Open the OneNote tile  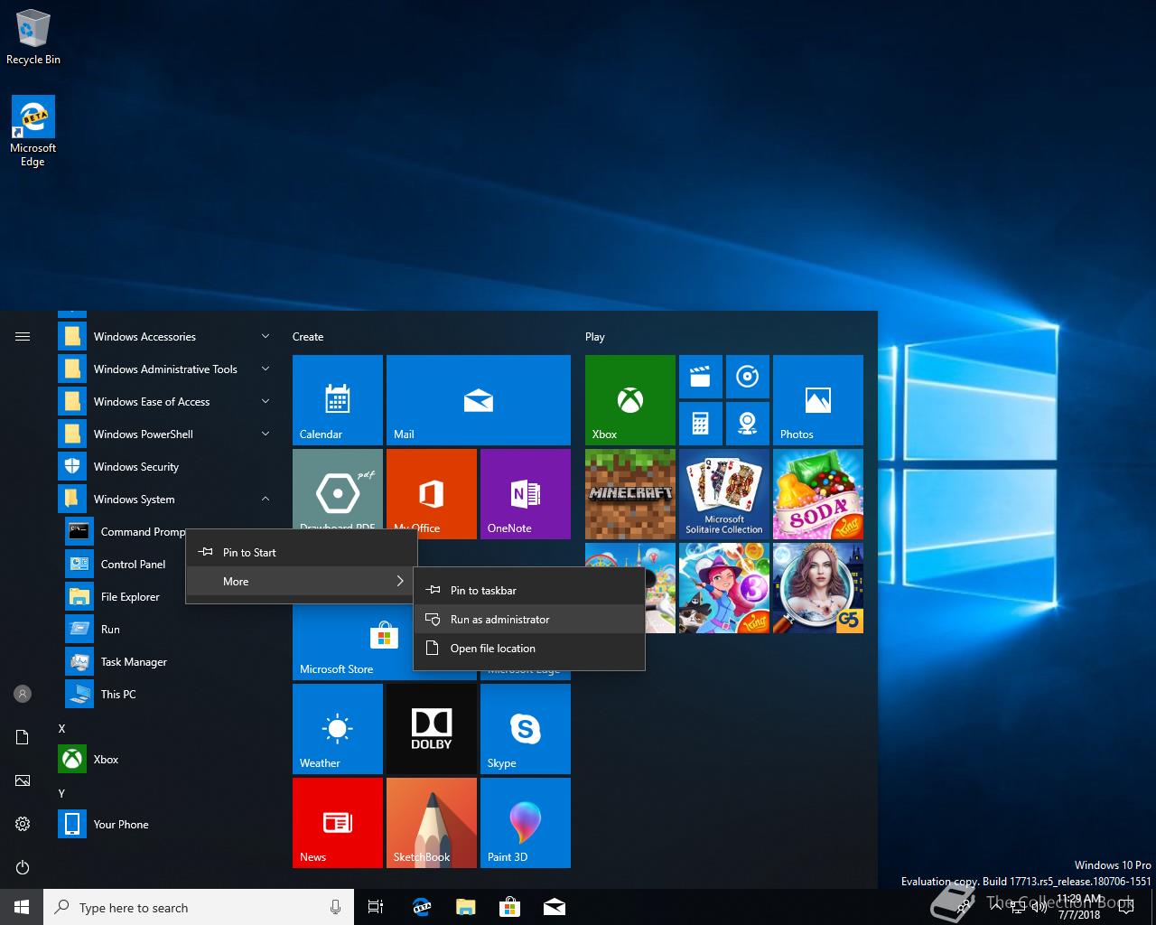click(x=526, y=494)
